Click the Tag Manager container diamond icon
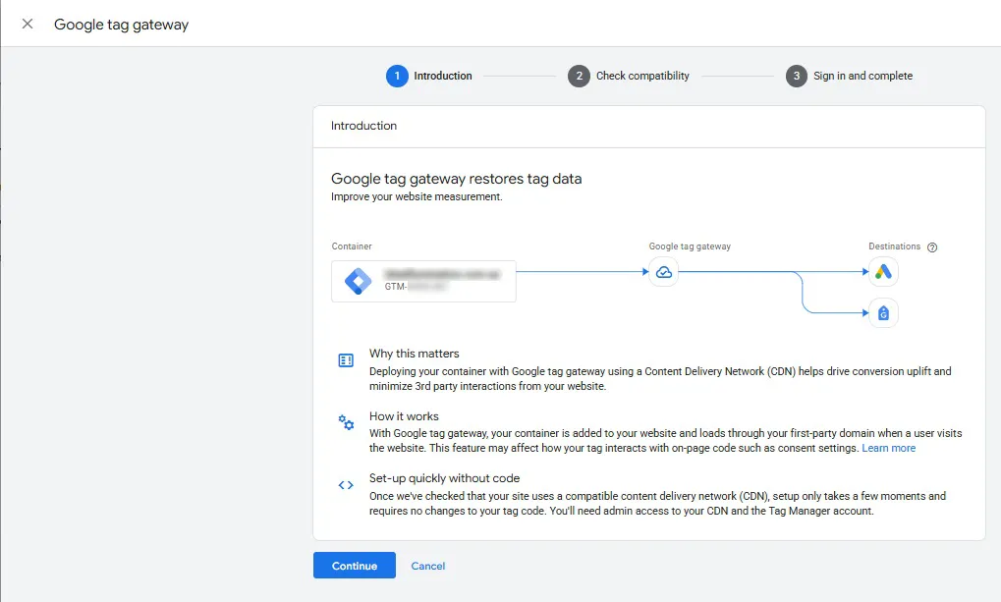 coord(359,281)
